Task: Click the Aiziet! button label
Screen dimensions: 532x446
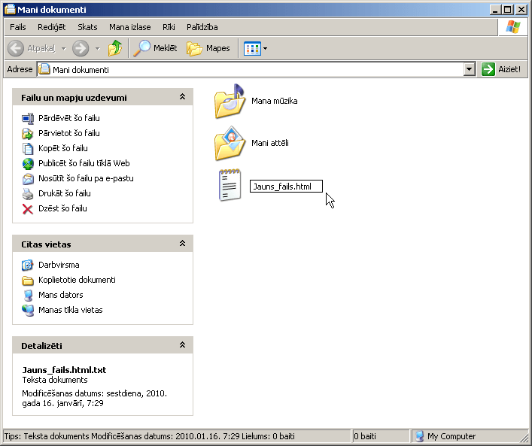Action: [509, 69]
